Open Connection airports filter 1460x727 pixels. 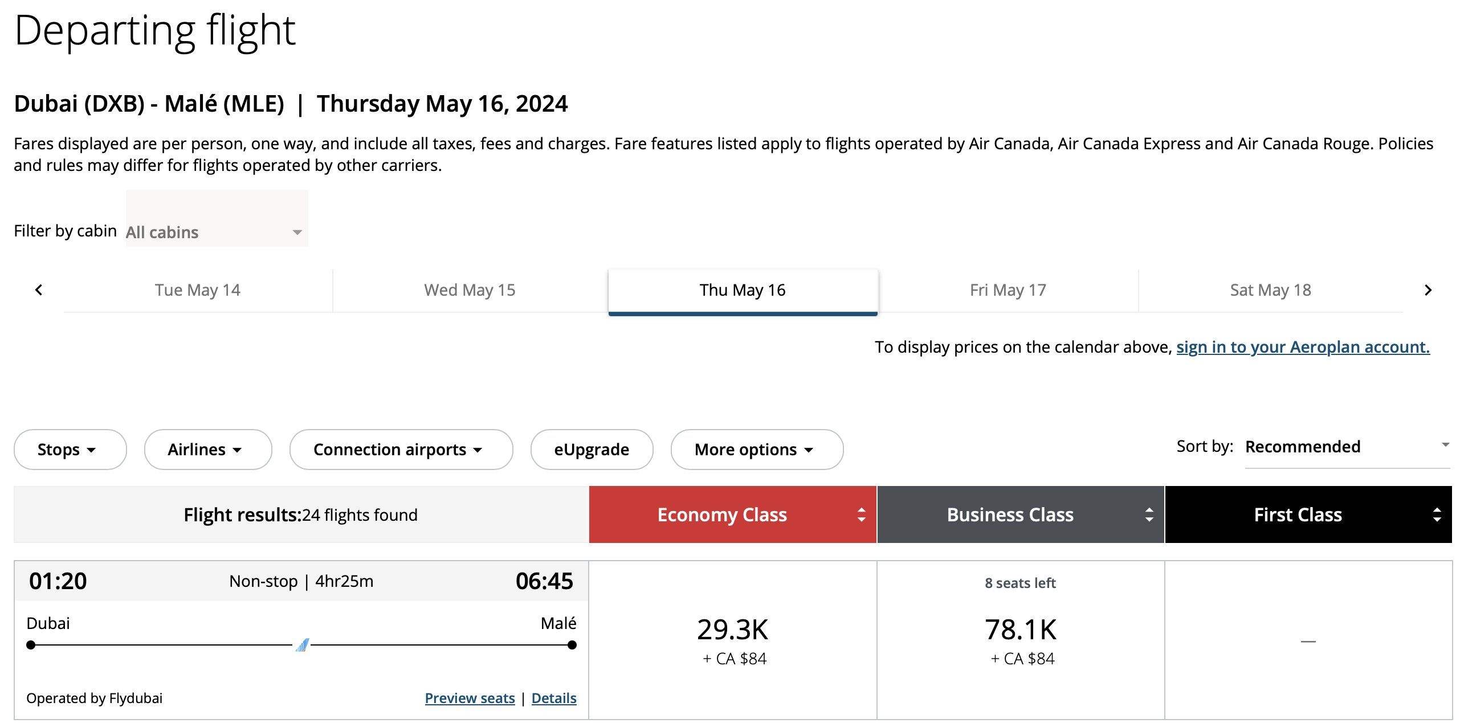401,450
